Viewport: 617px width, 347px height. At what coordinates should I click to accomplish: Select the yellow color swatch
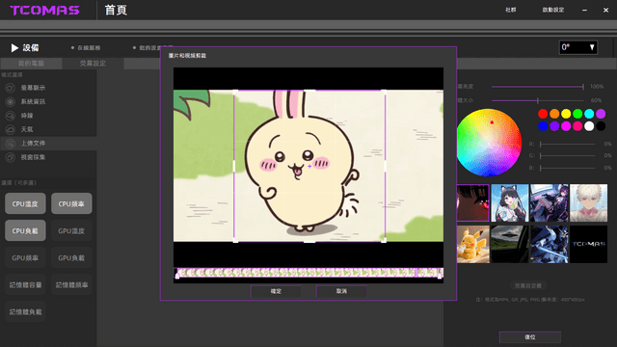[566, 114]
